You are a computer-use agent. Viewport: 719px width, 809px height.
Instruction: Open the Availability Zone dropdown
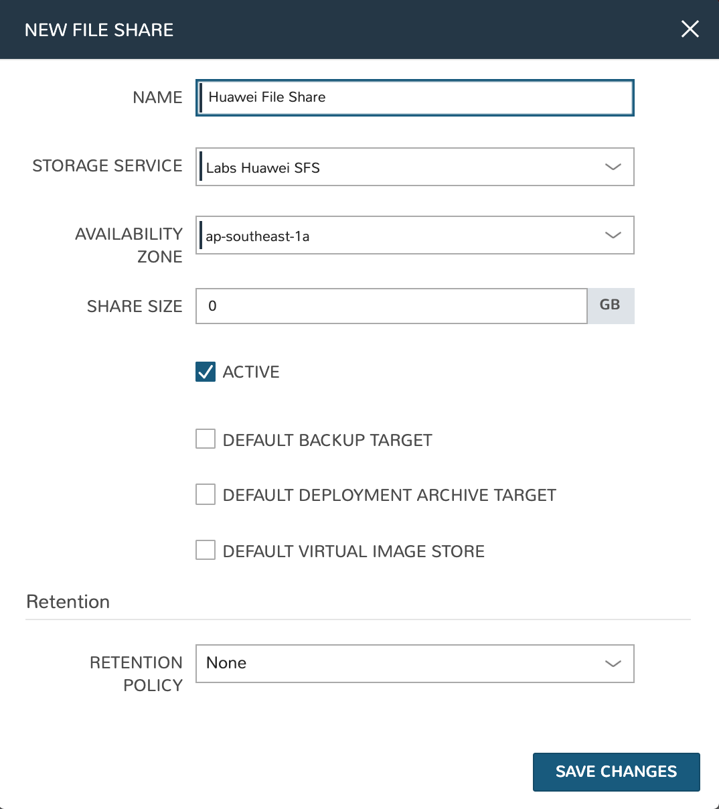(x=402, y=235)
